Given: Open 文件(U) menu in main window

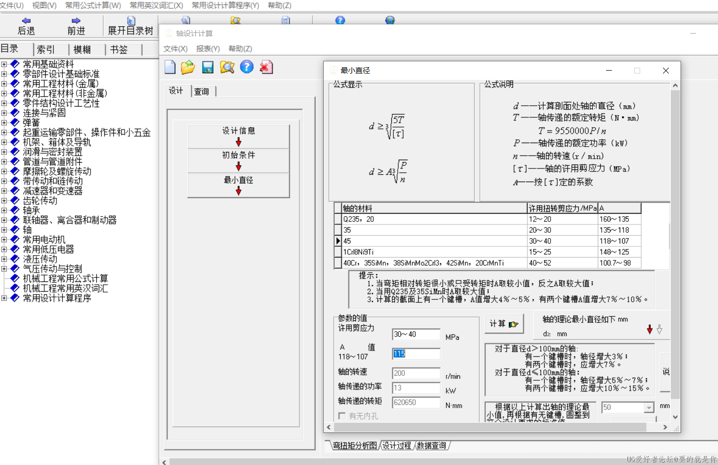Looking at the screenshot, I should click(12, 5).
